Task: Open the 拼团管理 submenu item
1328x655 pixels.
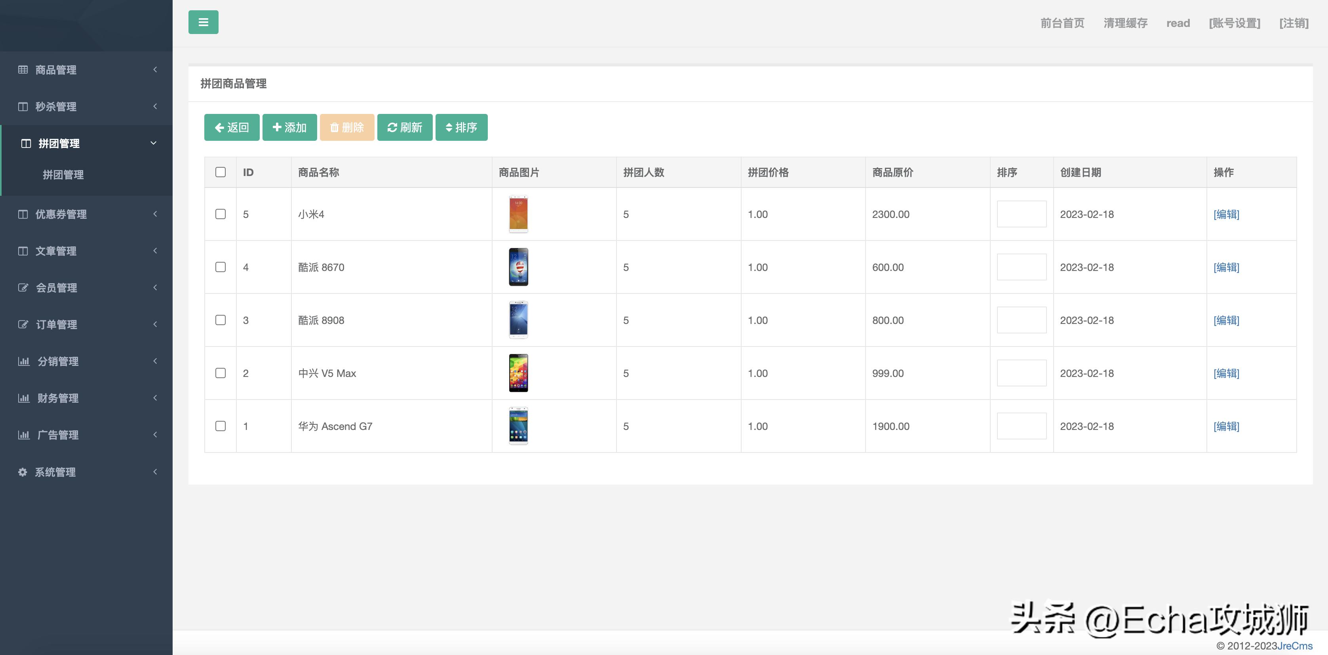Action: pyautogui.click(x=63, y=174)
